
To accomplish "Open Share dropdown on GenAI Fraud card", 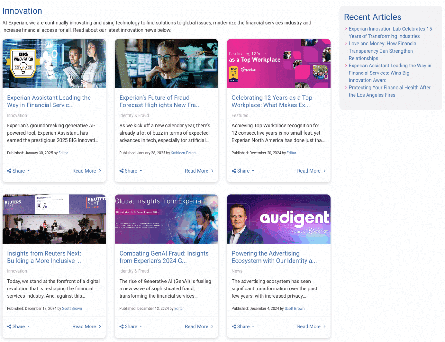I will click(x=131, y=326).
